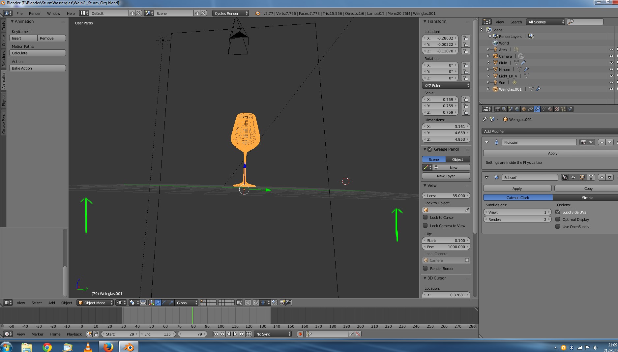This screenshot has height=352, width=618.
Task: Launch Firefox from the taskbar
Action: coord(108,347)
